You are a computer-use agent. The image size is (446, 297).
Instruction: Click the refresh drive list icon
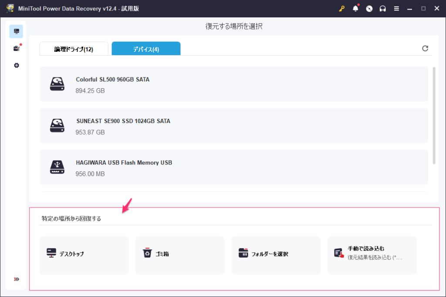(x=425, y=48)
